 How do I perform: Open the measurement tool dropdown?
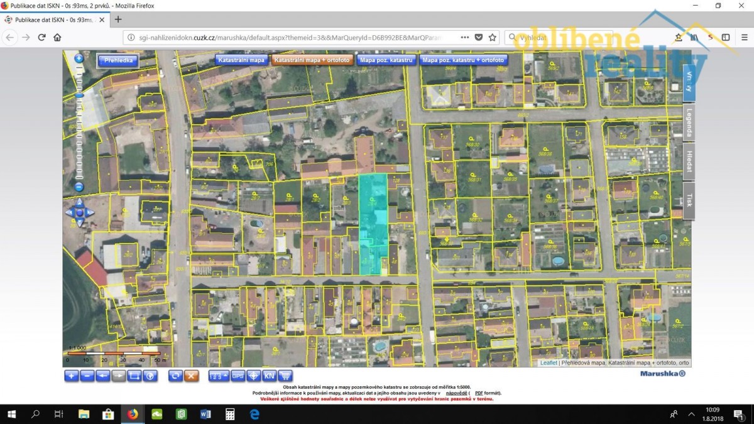click(219, 376)
